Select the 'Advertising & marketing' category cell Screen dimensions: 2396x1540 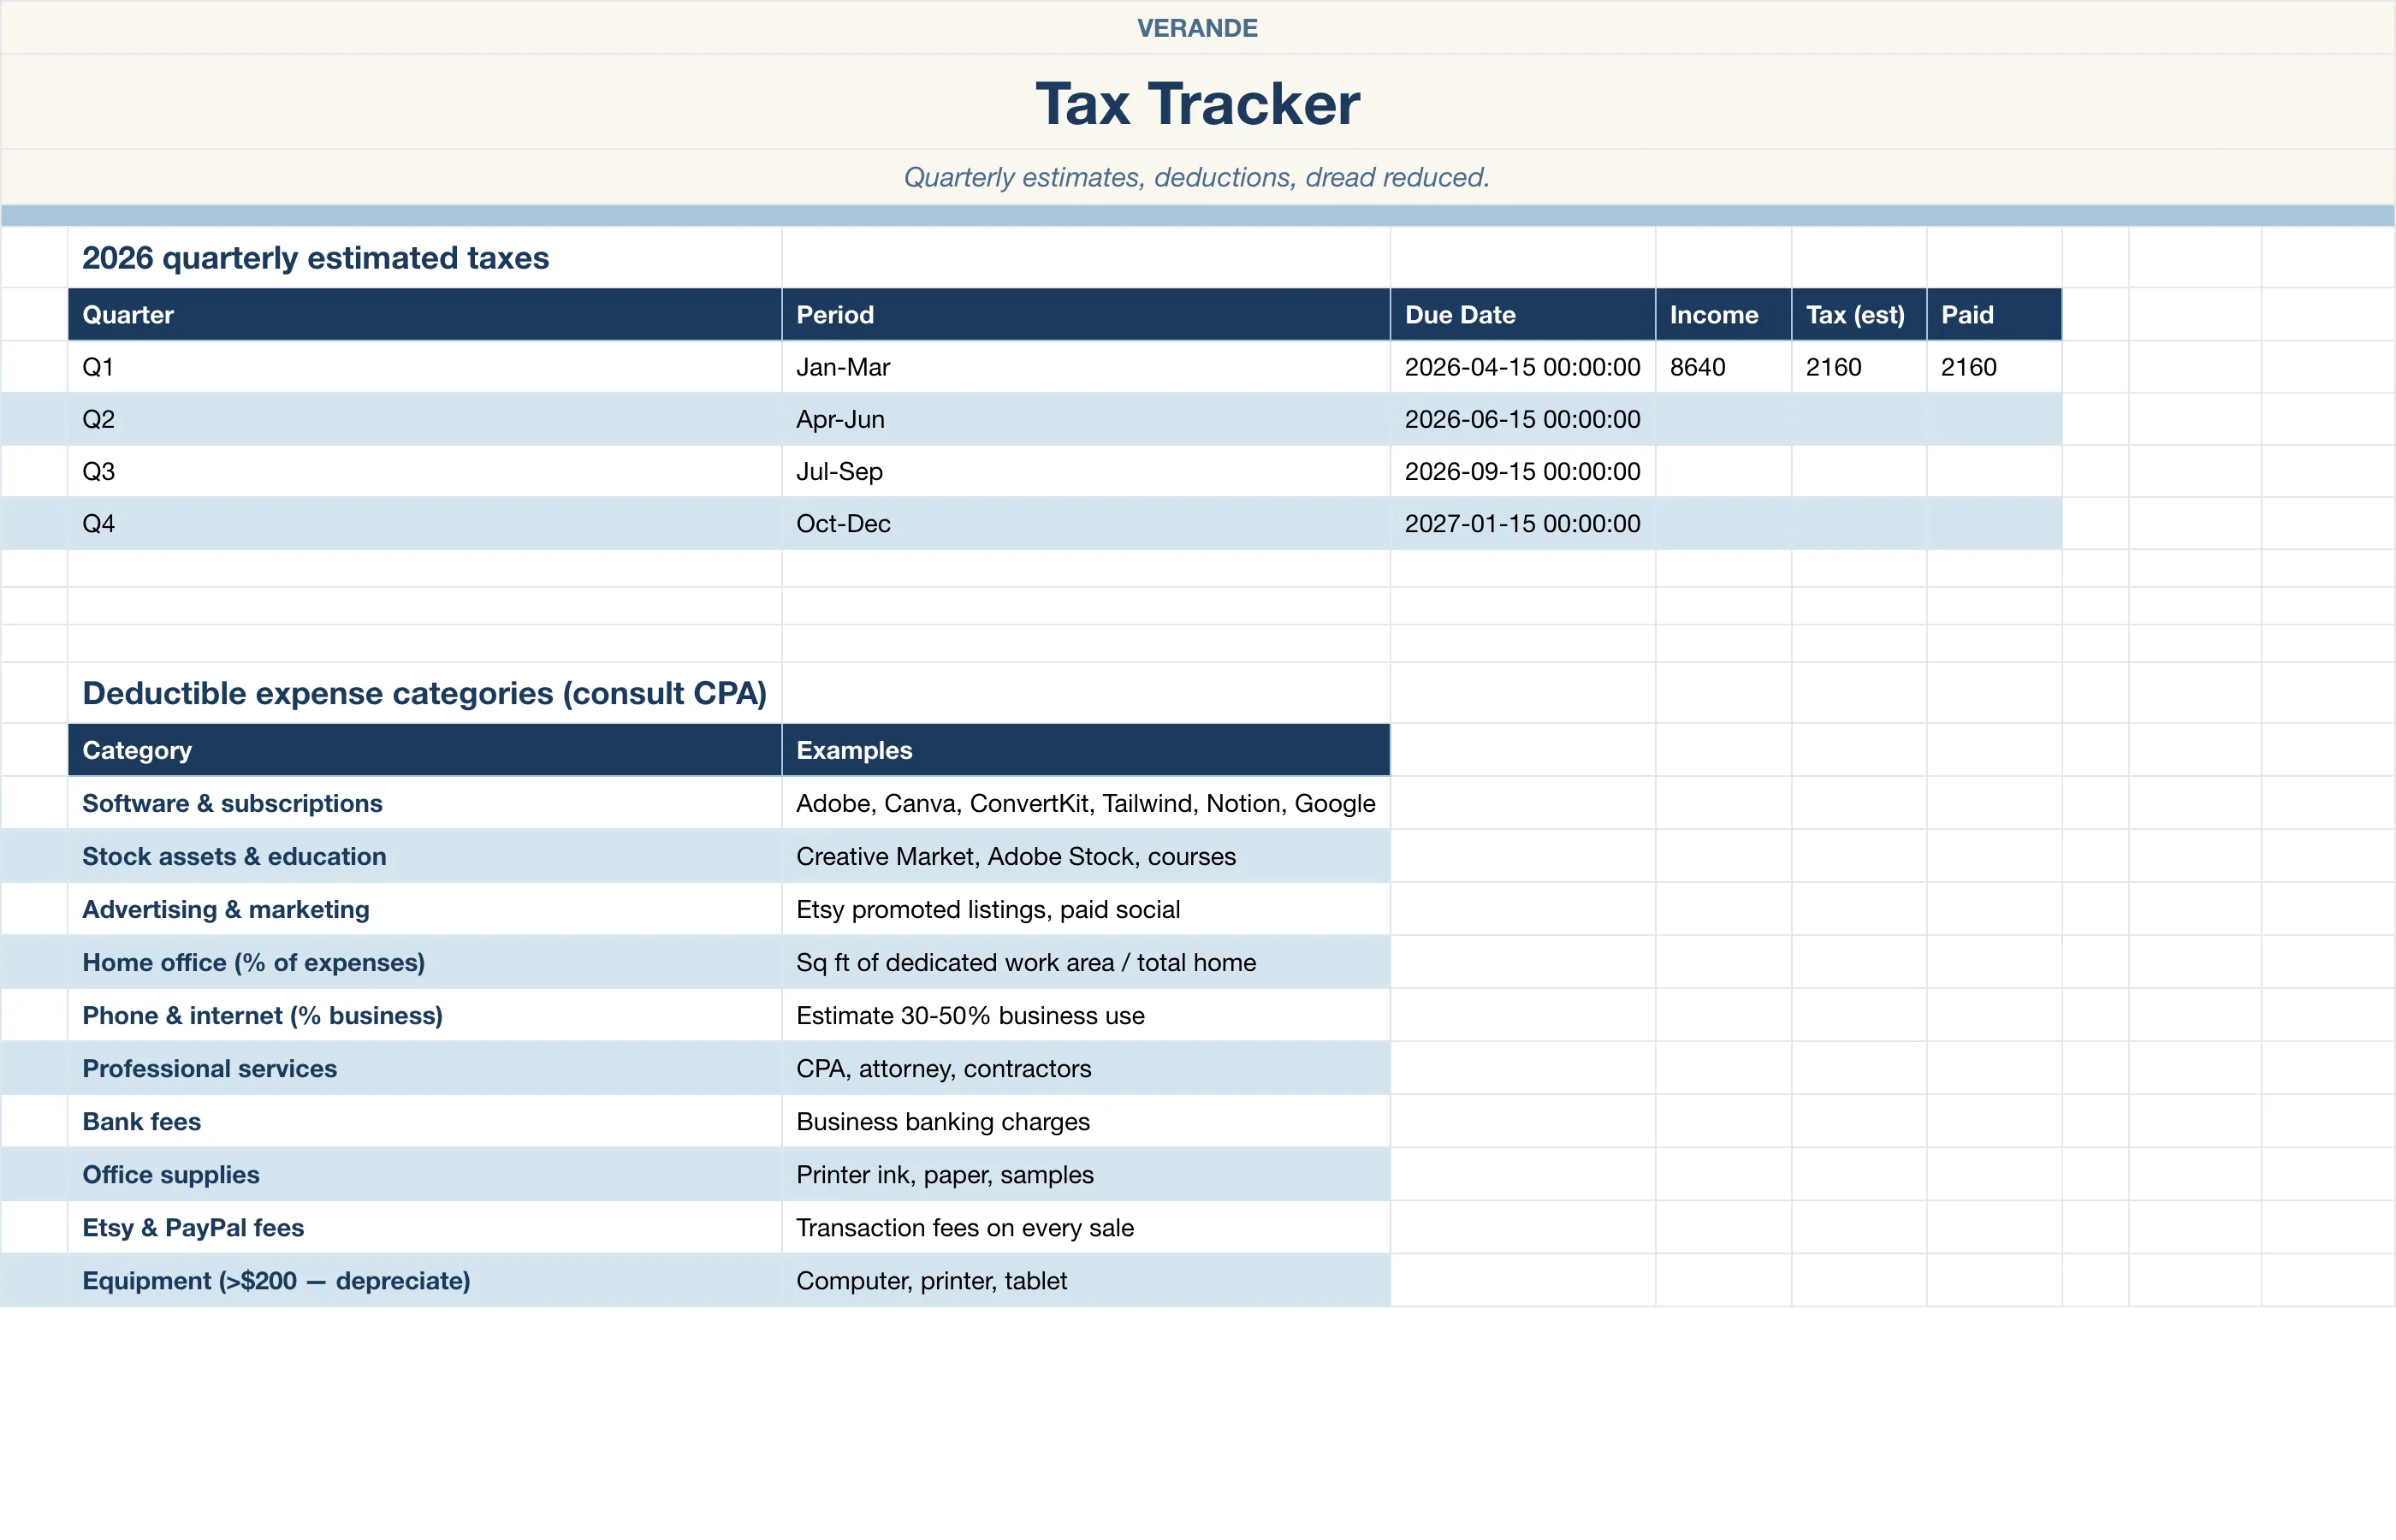(x=425, y=909)
